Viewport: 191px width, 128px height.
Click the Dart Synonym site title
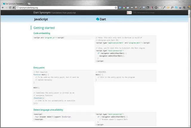coord(42,13)
